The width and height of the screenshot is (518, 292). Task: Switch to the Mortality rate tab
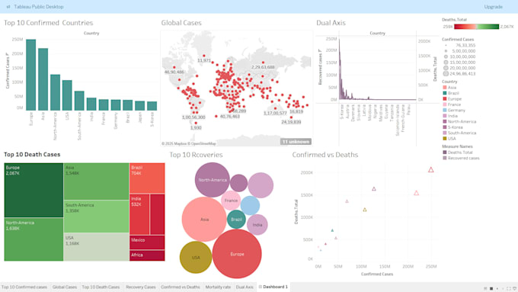[x=218, y=287]
